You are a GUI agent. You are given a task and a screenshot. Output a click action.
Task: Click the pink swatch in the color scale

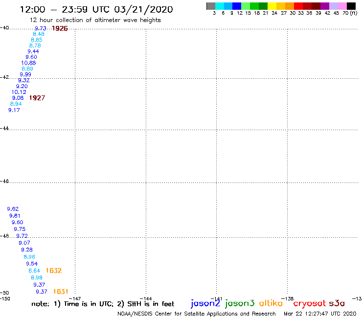(x=342, y=6)
